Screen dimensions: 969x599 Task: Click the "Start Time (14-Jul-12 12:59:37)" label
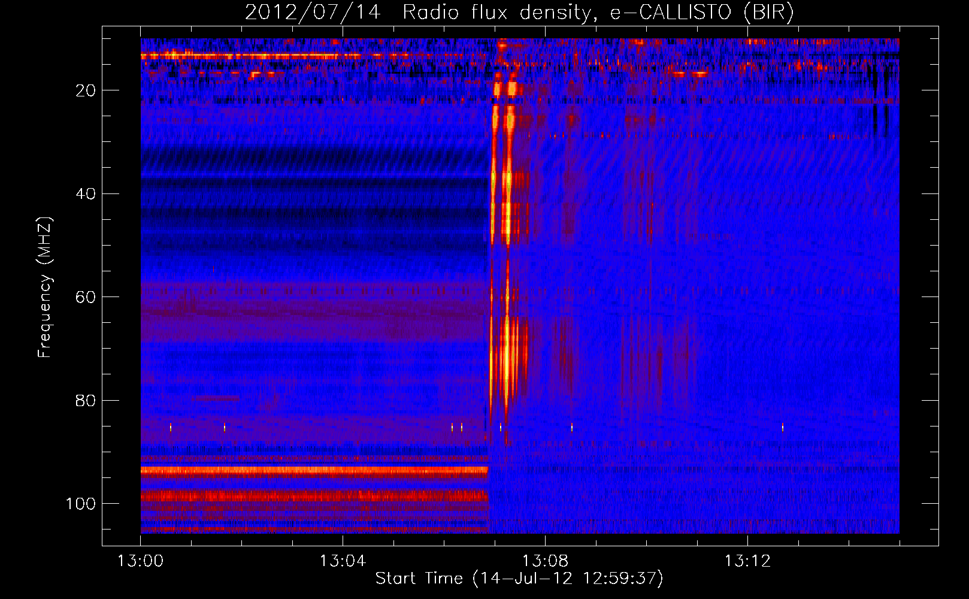click(519, 579)
